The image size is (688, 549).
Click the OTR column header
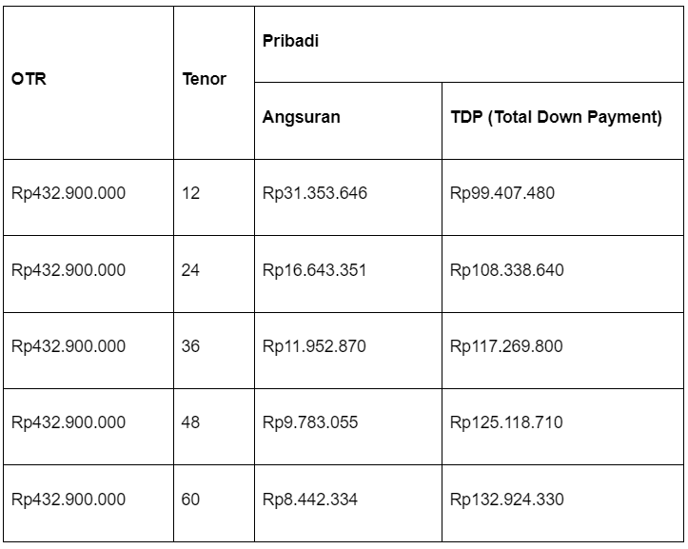point(29,80)
